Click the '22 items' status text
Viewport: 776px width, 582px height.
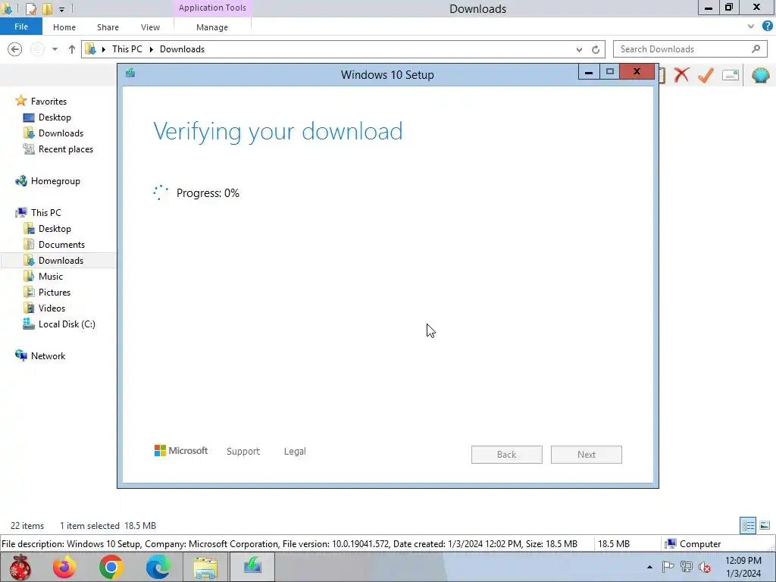point(27,526)
